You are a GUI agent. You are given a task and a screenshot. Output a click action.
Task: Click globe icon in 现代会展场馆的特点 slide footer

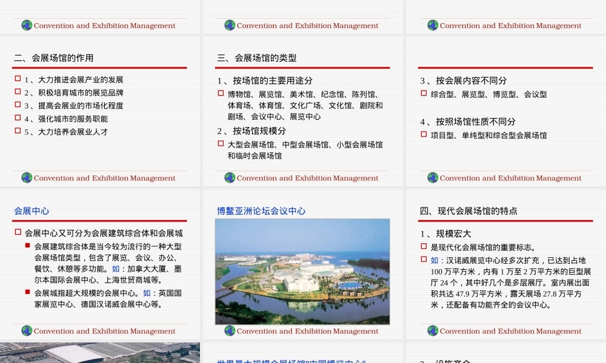point(433,330)
